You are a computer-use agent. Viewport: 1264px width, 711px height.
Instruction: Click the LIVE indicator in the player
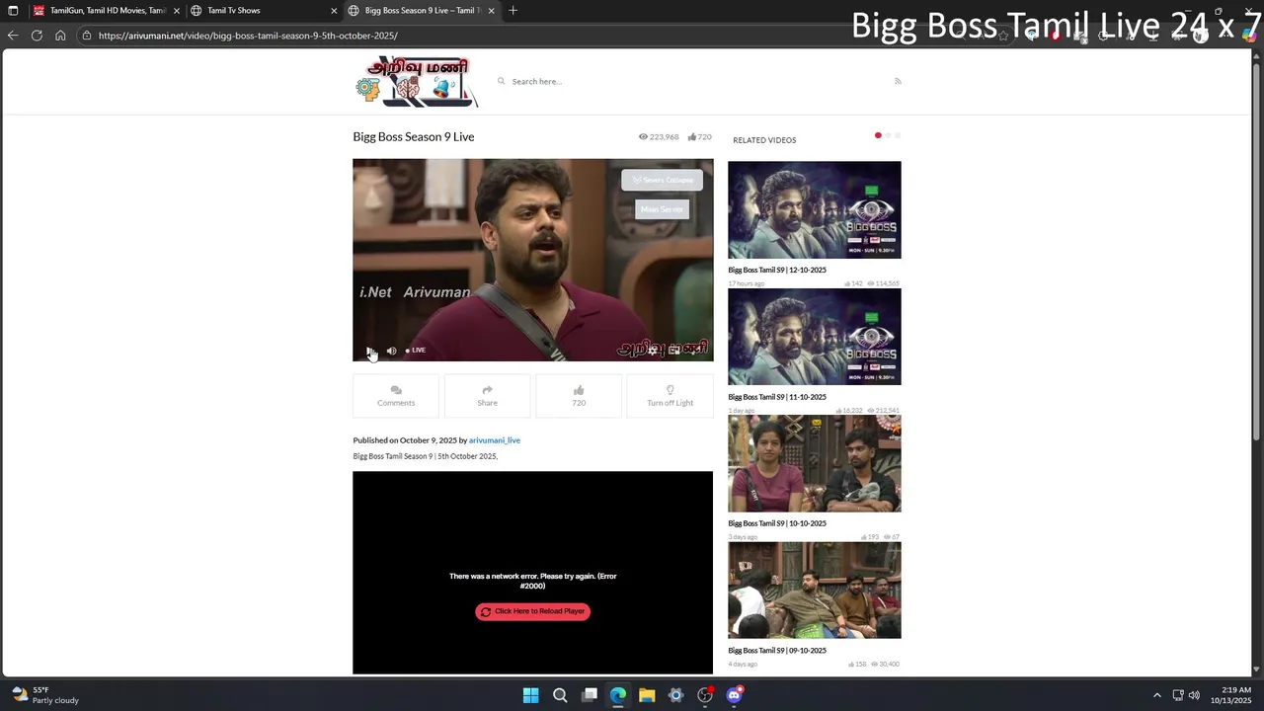416,351
